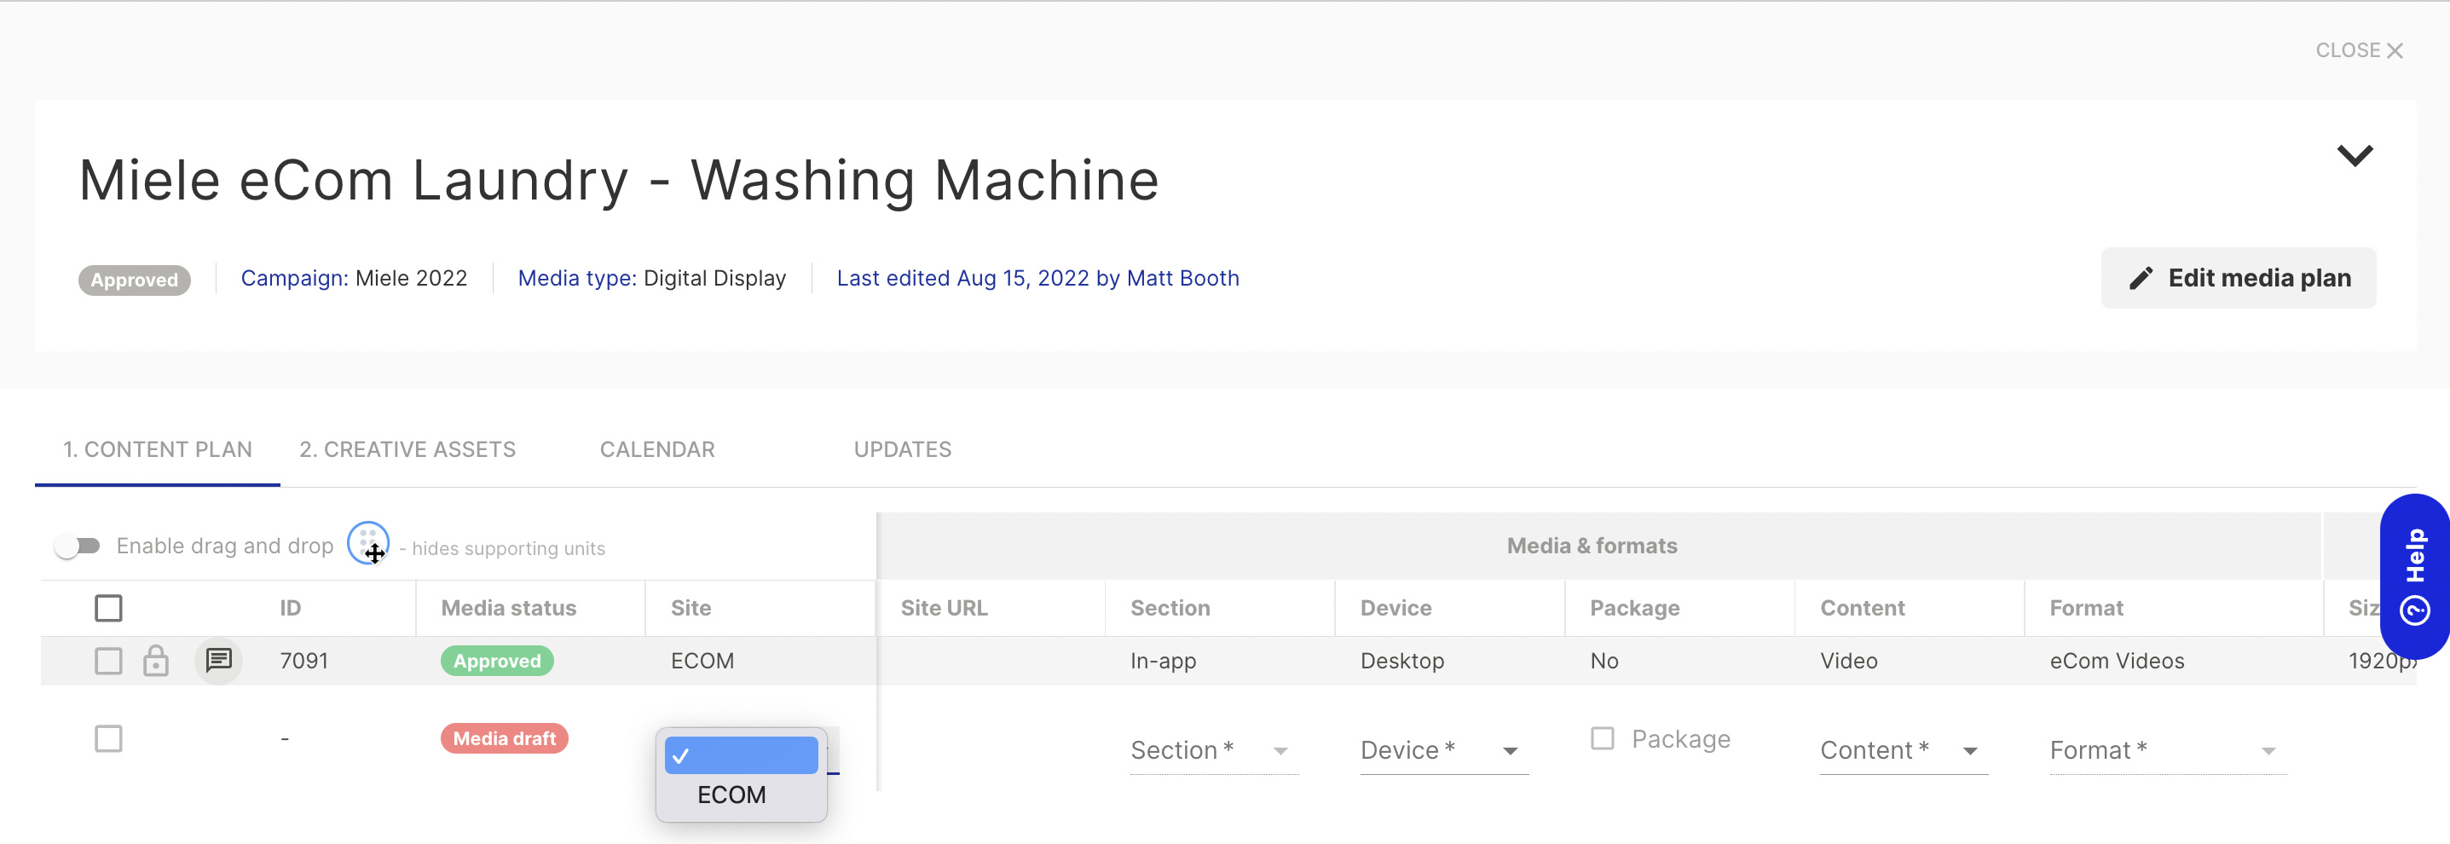Open the Content dropdown in draft row
The image size is (2450, 844).
pyautogui.click(x=1903, y=751)
